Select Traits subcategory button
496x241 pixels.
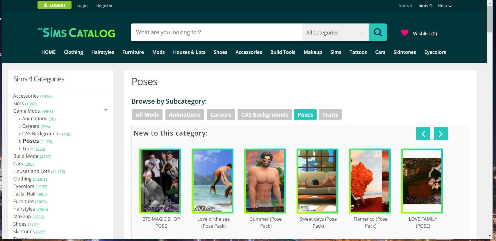[330, 115]
